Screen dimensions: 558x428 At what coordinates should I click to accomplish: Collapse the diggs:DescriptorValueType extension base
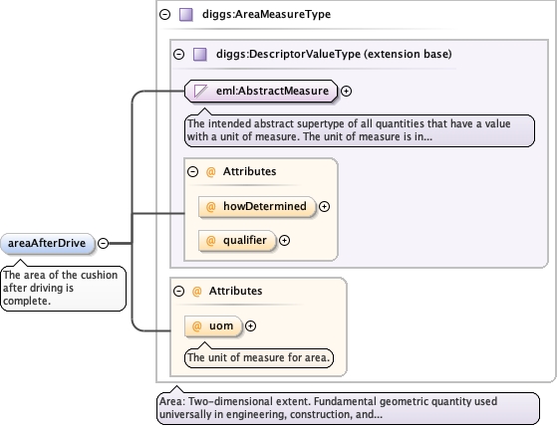coord(178,55)
